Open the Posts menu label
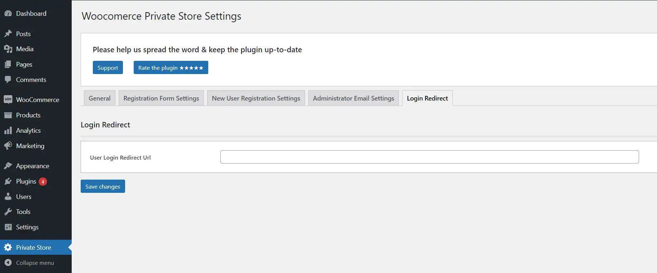The height and width of the screenshot is (273, 657). [23, 34]
